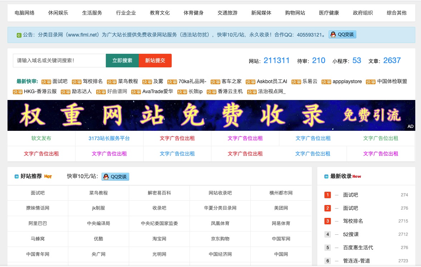Image resolution: width=421 pixels, height=267 pixels.
Task: Open the Askbot员工AI link
Action: [x=272, y=81]
